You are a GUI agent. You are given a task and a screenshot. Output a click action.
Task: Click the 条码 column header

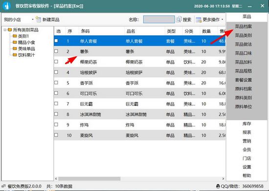[x=85, y=31]
